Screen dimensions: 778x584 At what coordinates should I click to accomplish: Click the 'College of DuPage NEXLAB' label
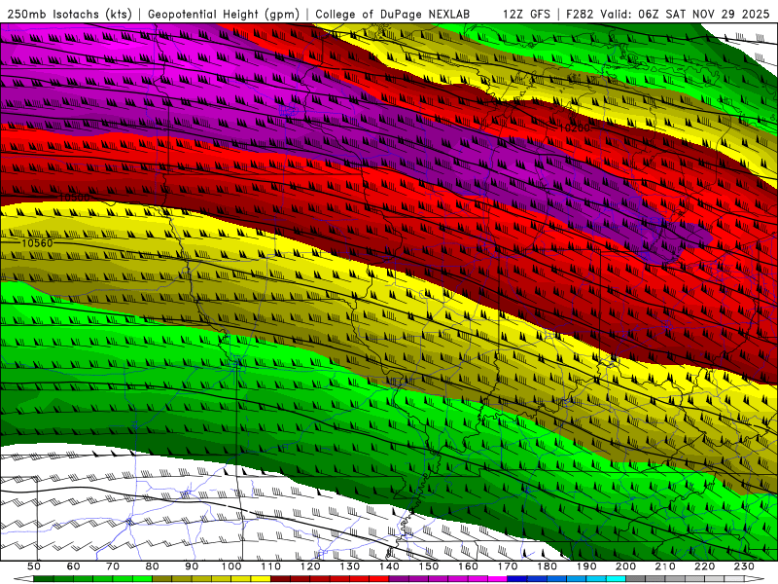pyautogui.click(x=392, y=14)
